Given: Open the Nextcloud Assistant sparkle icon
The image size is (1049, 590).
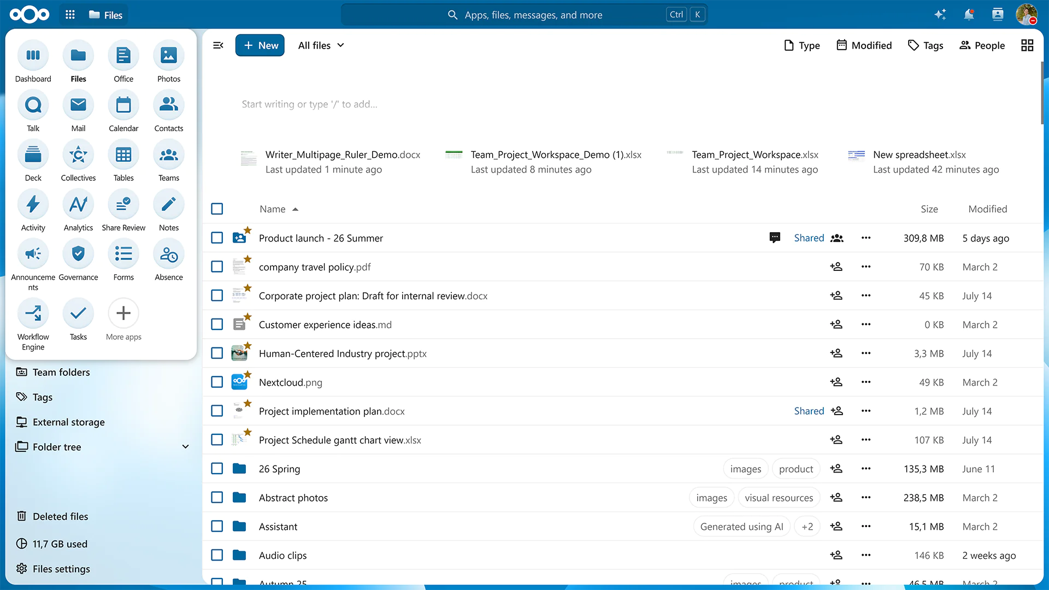Looking at the screenshot, I should pos(940,15).
